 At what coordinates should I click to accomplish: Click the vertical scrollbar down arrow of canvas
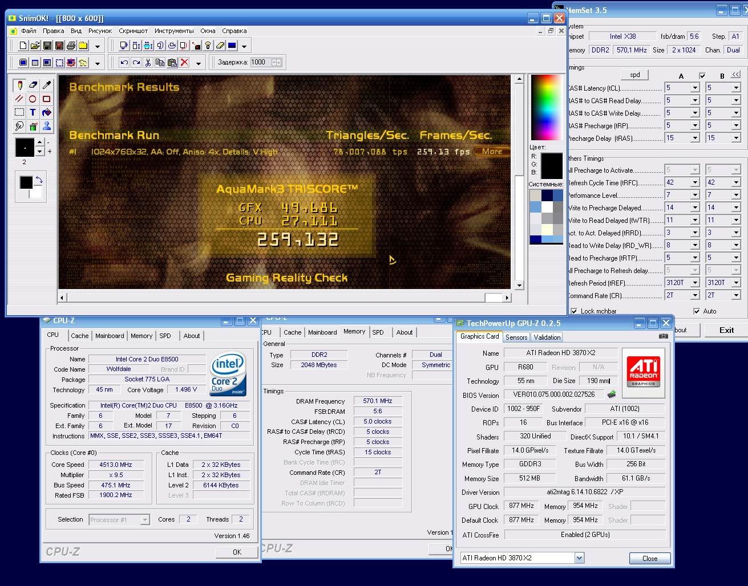[x=519, y=286]
